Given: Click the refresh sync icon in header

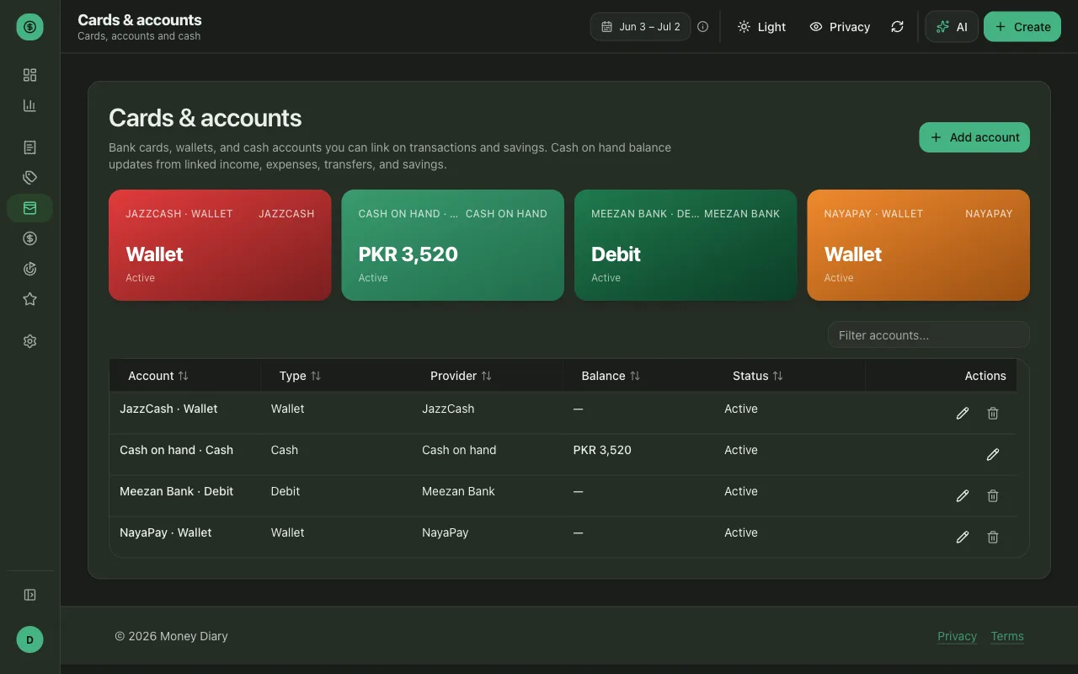Looking at the screenshot, I should (x=898, y=27).
